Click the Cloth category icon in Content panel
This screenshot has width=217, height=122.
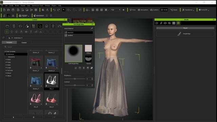pos(40,26)
